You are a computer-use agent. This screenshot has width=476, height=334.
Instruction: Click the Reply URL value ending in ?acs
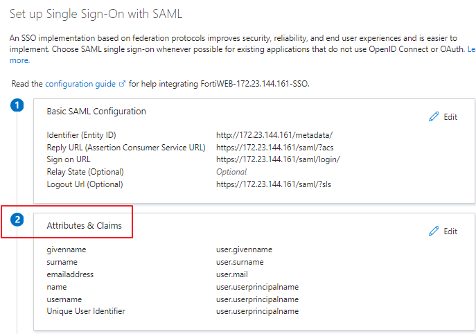[276, 147]
